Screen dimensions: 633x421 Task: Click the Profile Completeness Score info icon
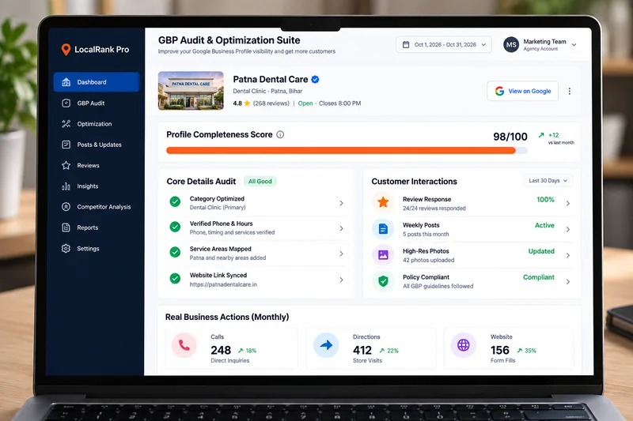coord(280,134)
